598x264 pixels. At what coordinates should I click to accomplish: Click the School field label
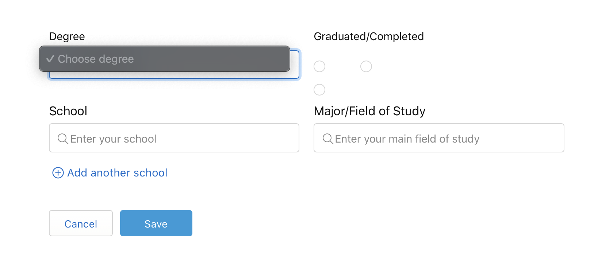(68, 111)
